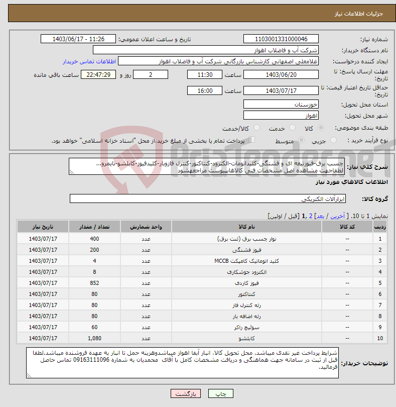
Task: Select row کابلشو
Action: tap(202, 338)
